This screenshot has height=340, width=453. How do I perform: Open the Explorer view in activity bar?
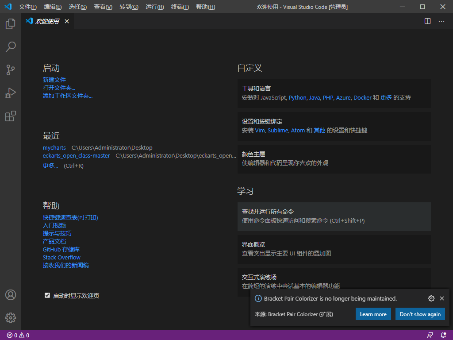coord(11,24)
